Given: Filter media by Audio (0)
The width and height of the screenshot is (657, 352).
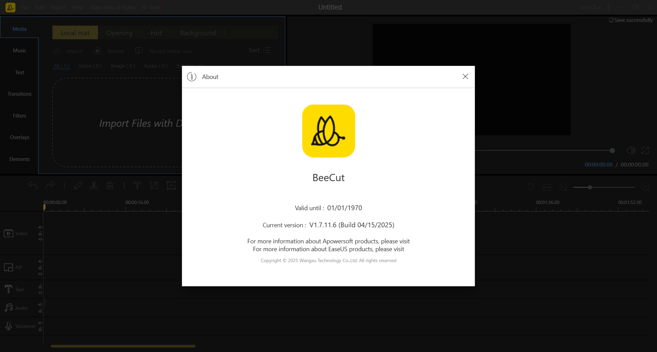Looking at the screenshot, I should pyautogui.click(x=156, y=66).
